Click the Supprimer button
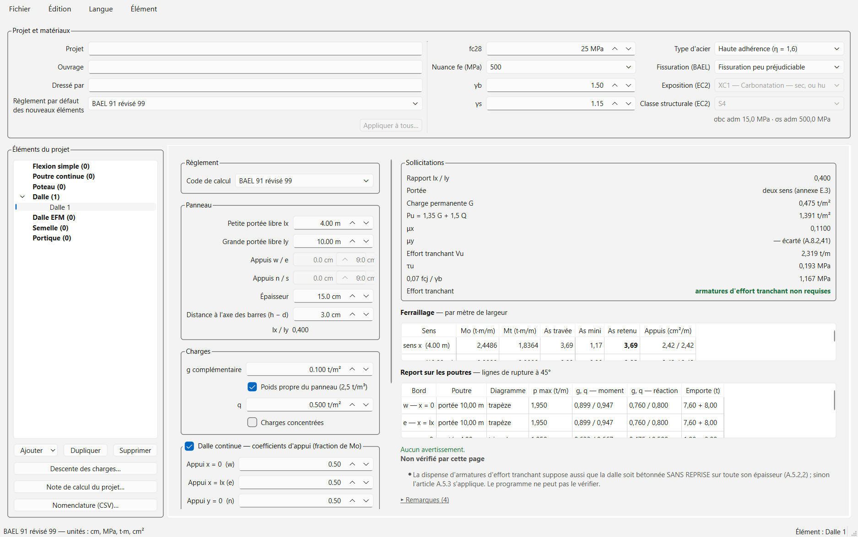Viewport: 858px width, 537px height. point(135,451)
